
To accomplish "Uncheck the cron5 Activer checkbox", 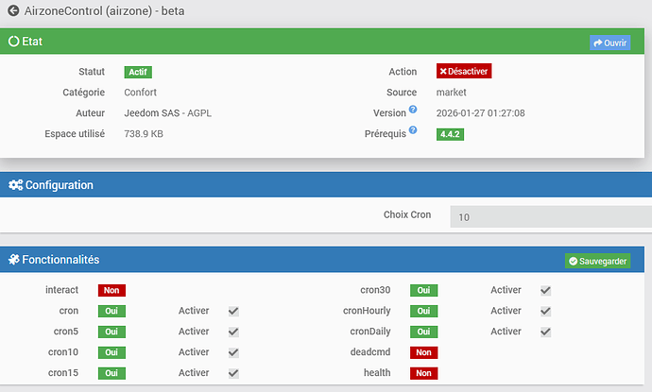I will tap(233, 332).
